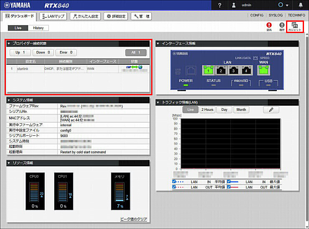Click the red 警告 warning icon
Image resolution: width=309 pixels, height=229 pixels.
[x=269, y=27]
